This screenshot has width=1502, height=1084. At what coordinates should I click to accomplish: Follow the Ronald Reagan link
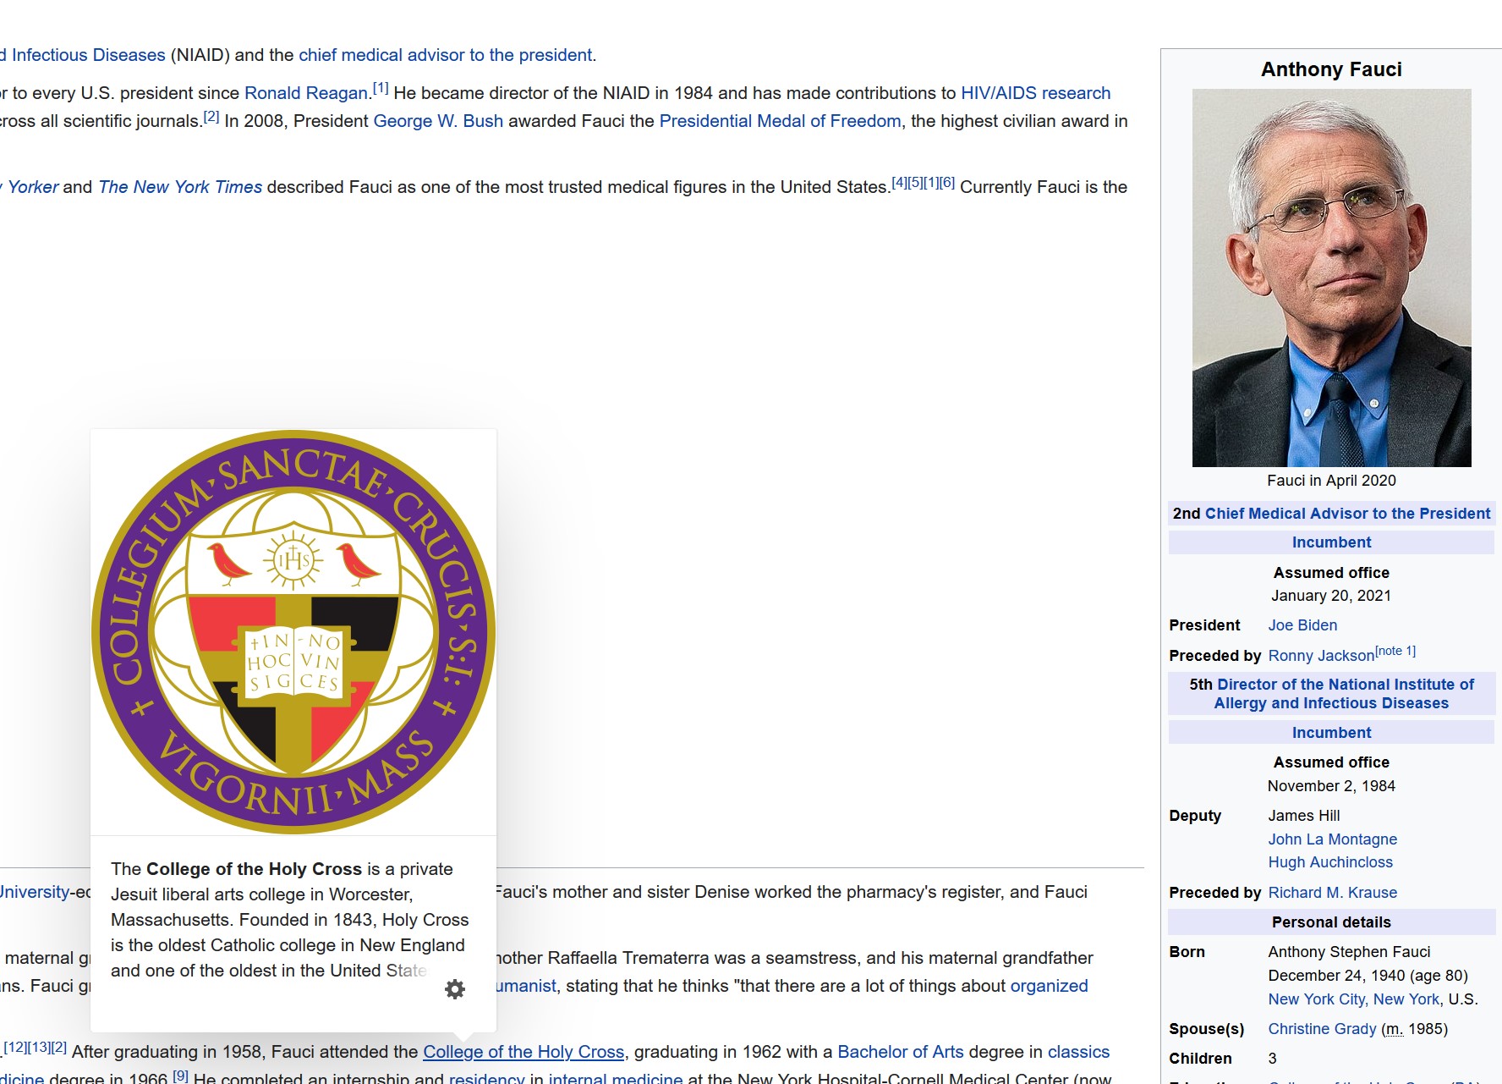pyautogui.click(x=306, y=93)
